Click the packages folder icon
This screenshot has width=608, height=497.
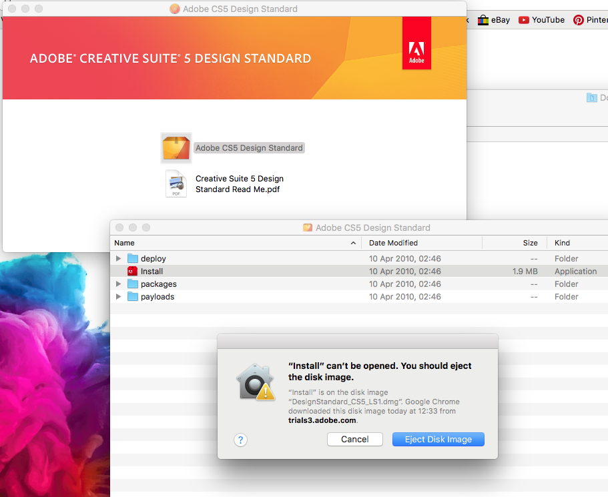click(x=133, y=284)
